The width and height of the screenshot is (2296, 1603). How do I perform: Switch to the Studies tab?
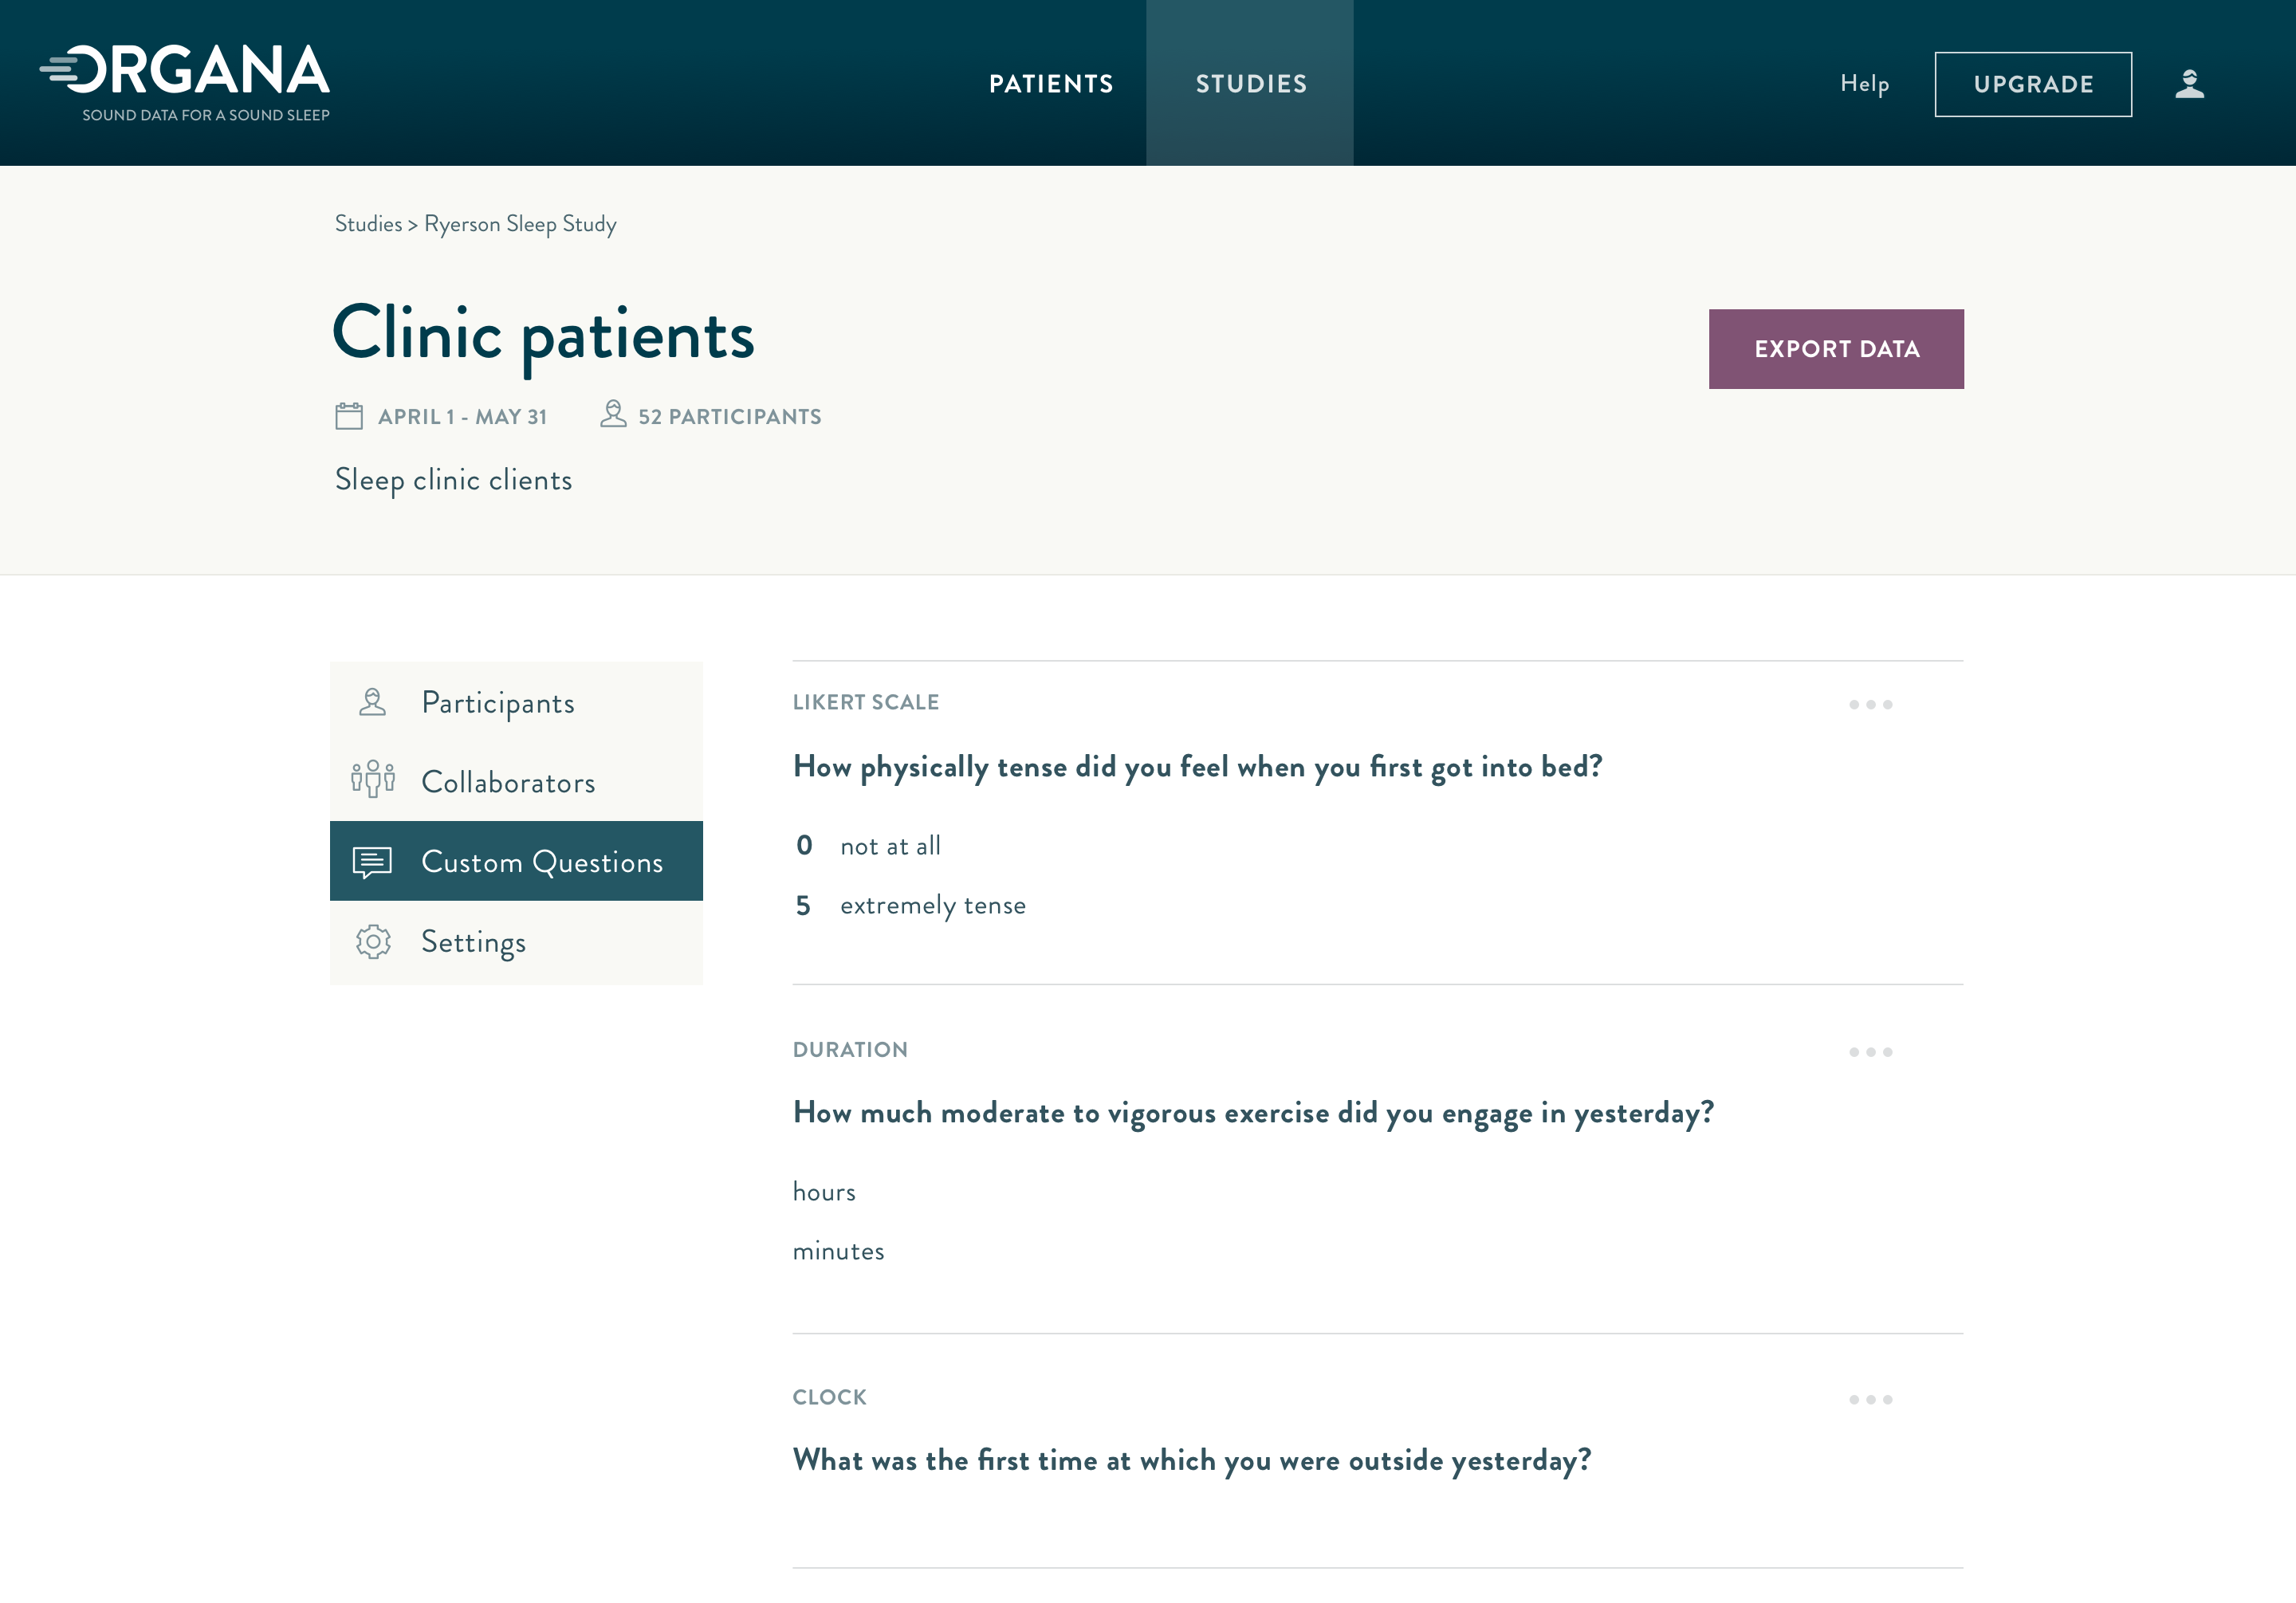point(1250,83)
